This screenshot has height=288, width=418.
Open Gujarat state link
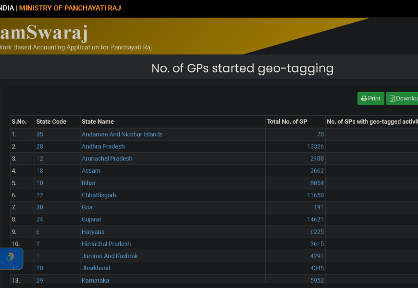click(91, 219)
